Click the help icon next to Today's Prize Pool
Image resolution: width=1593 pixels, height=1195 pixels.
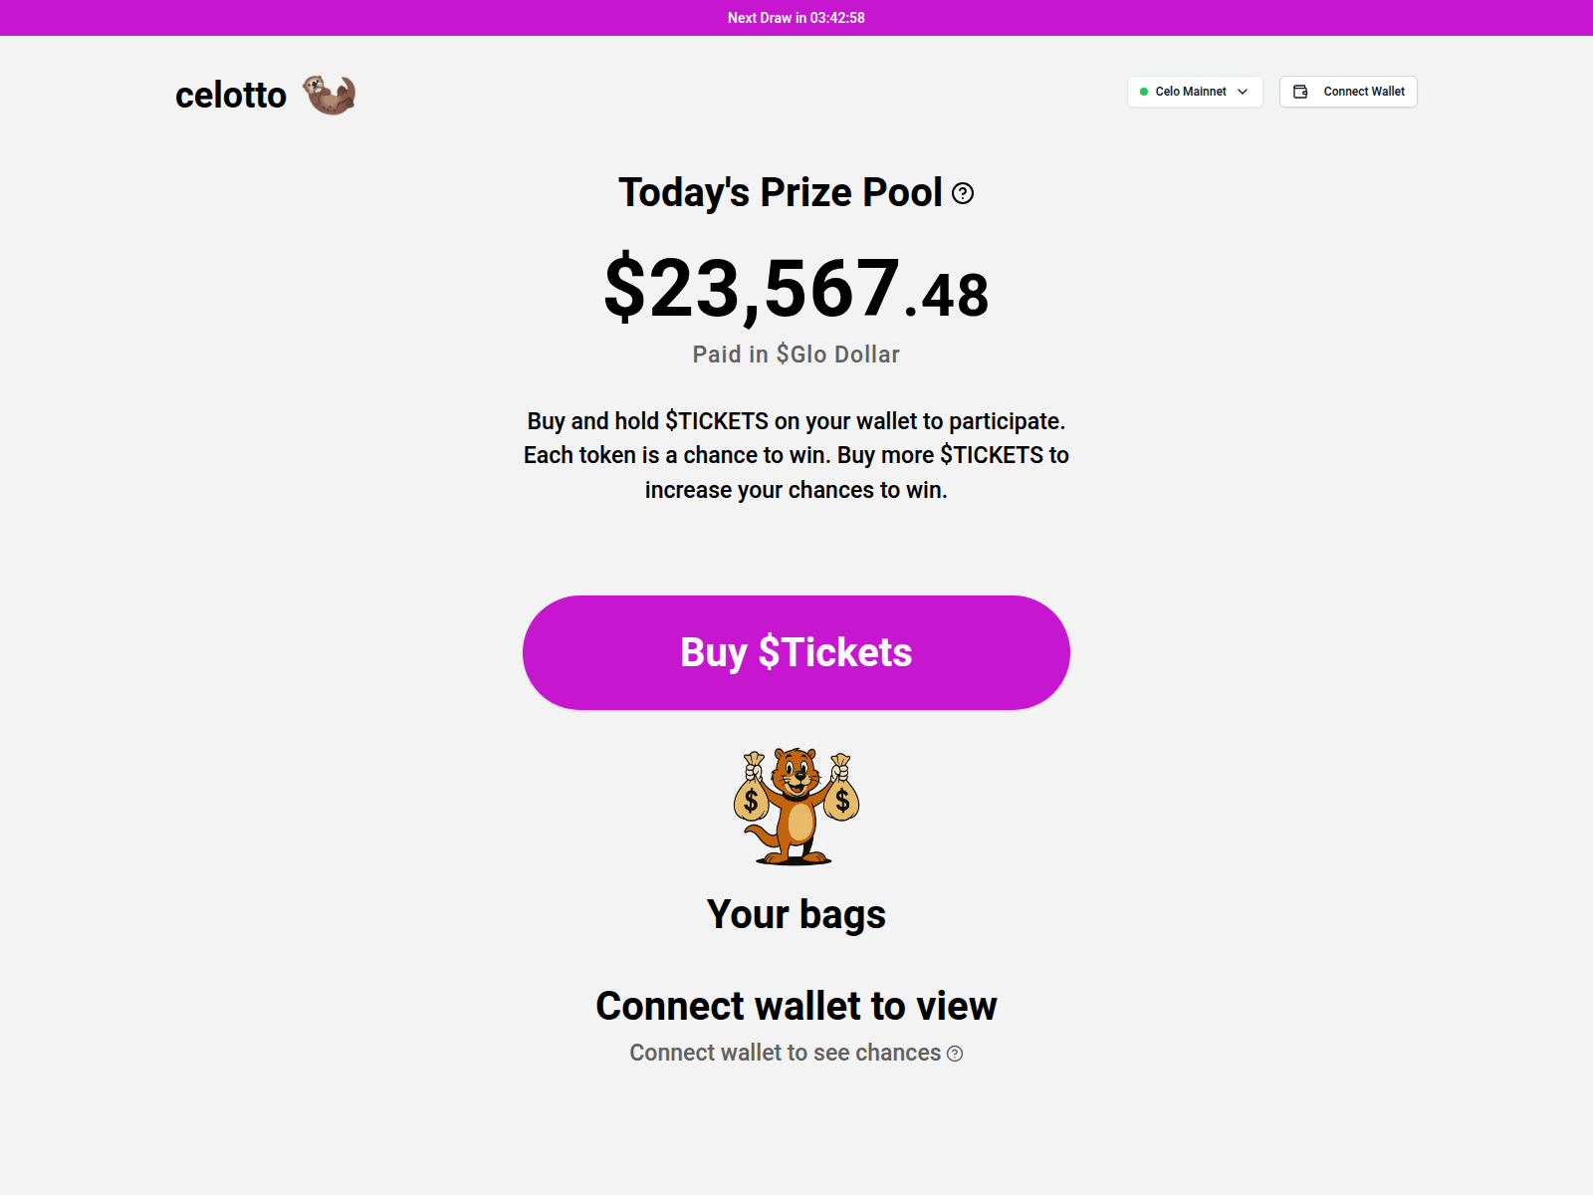tap(963, 193)
